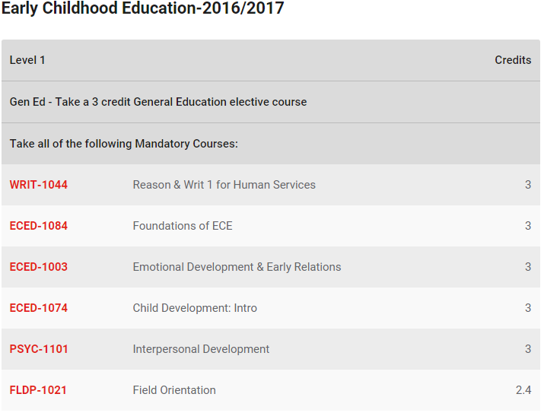Open the ECED-1084 course link
The width and height of the screenshot is (544, 413).
39,226
